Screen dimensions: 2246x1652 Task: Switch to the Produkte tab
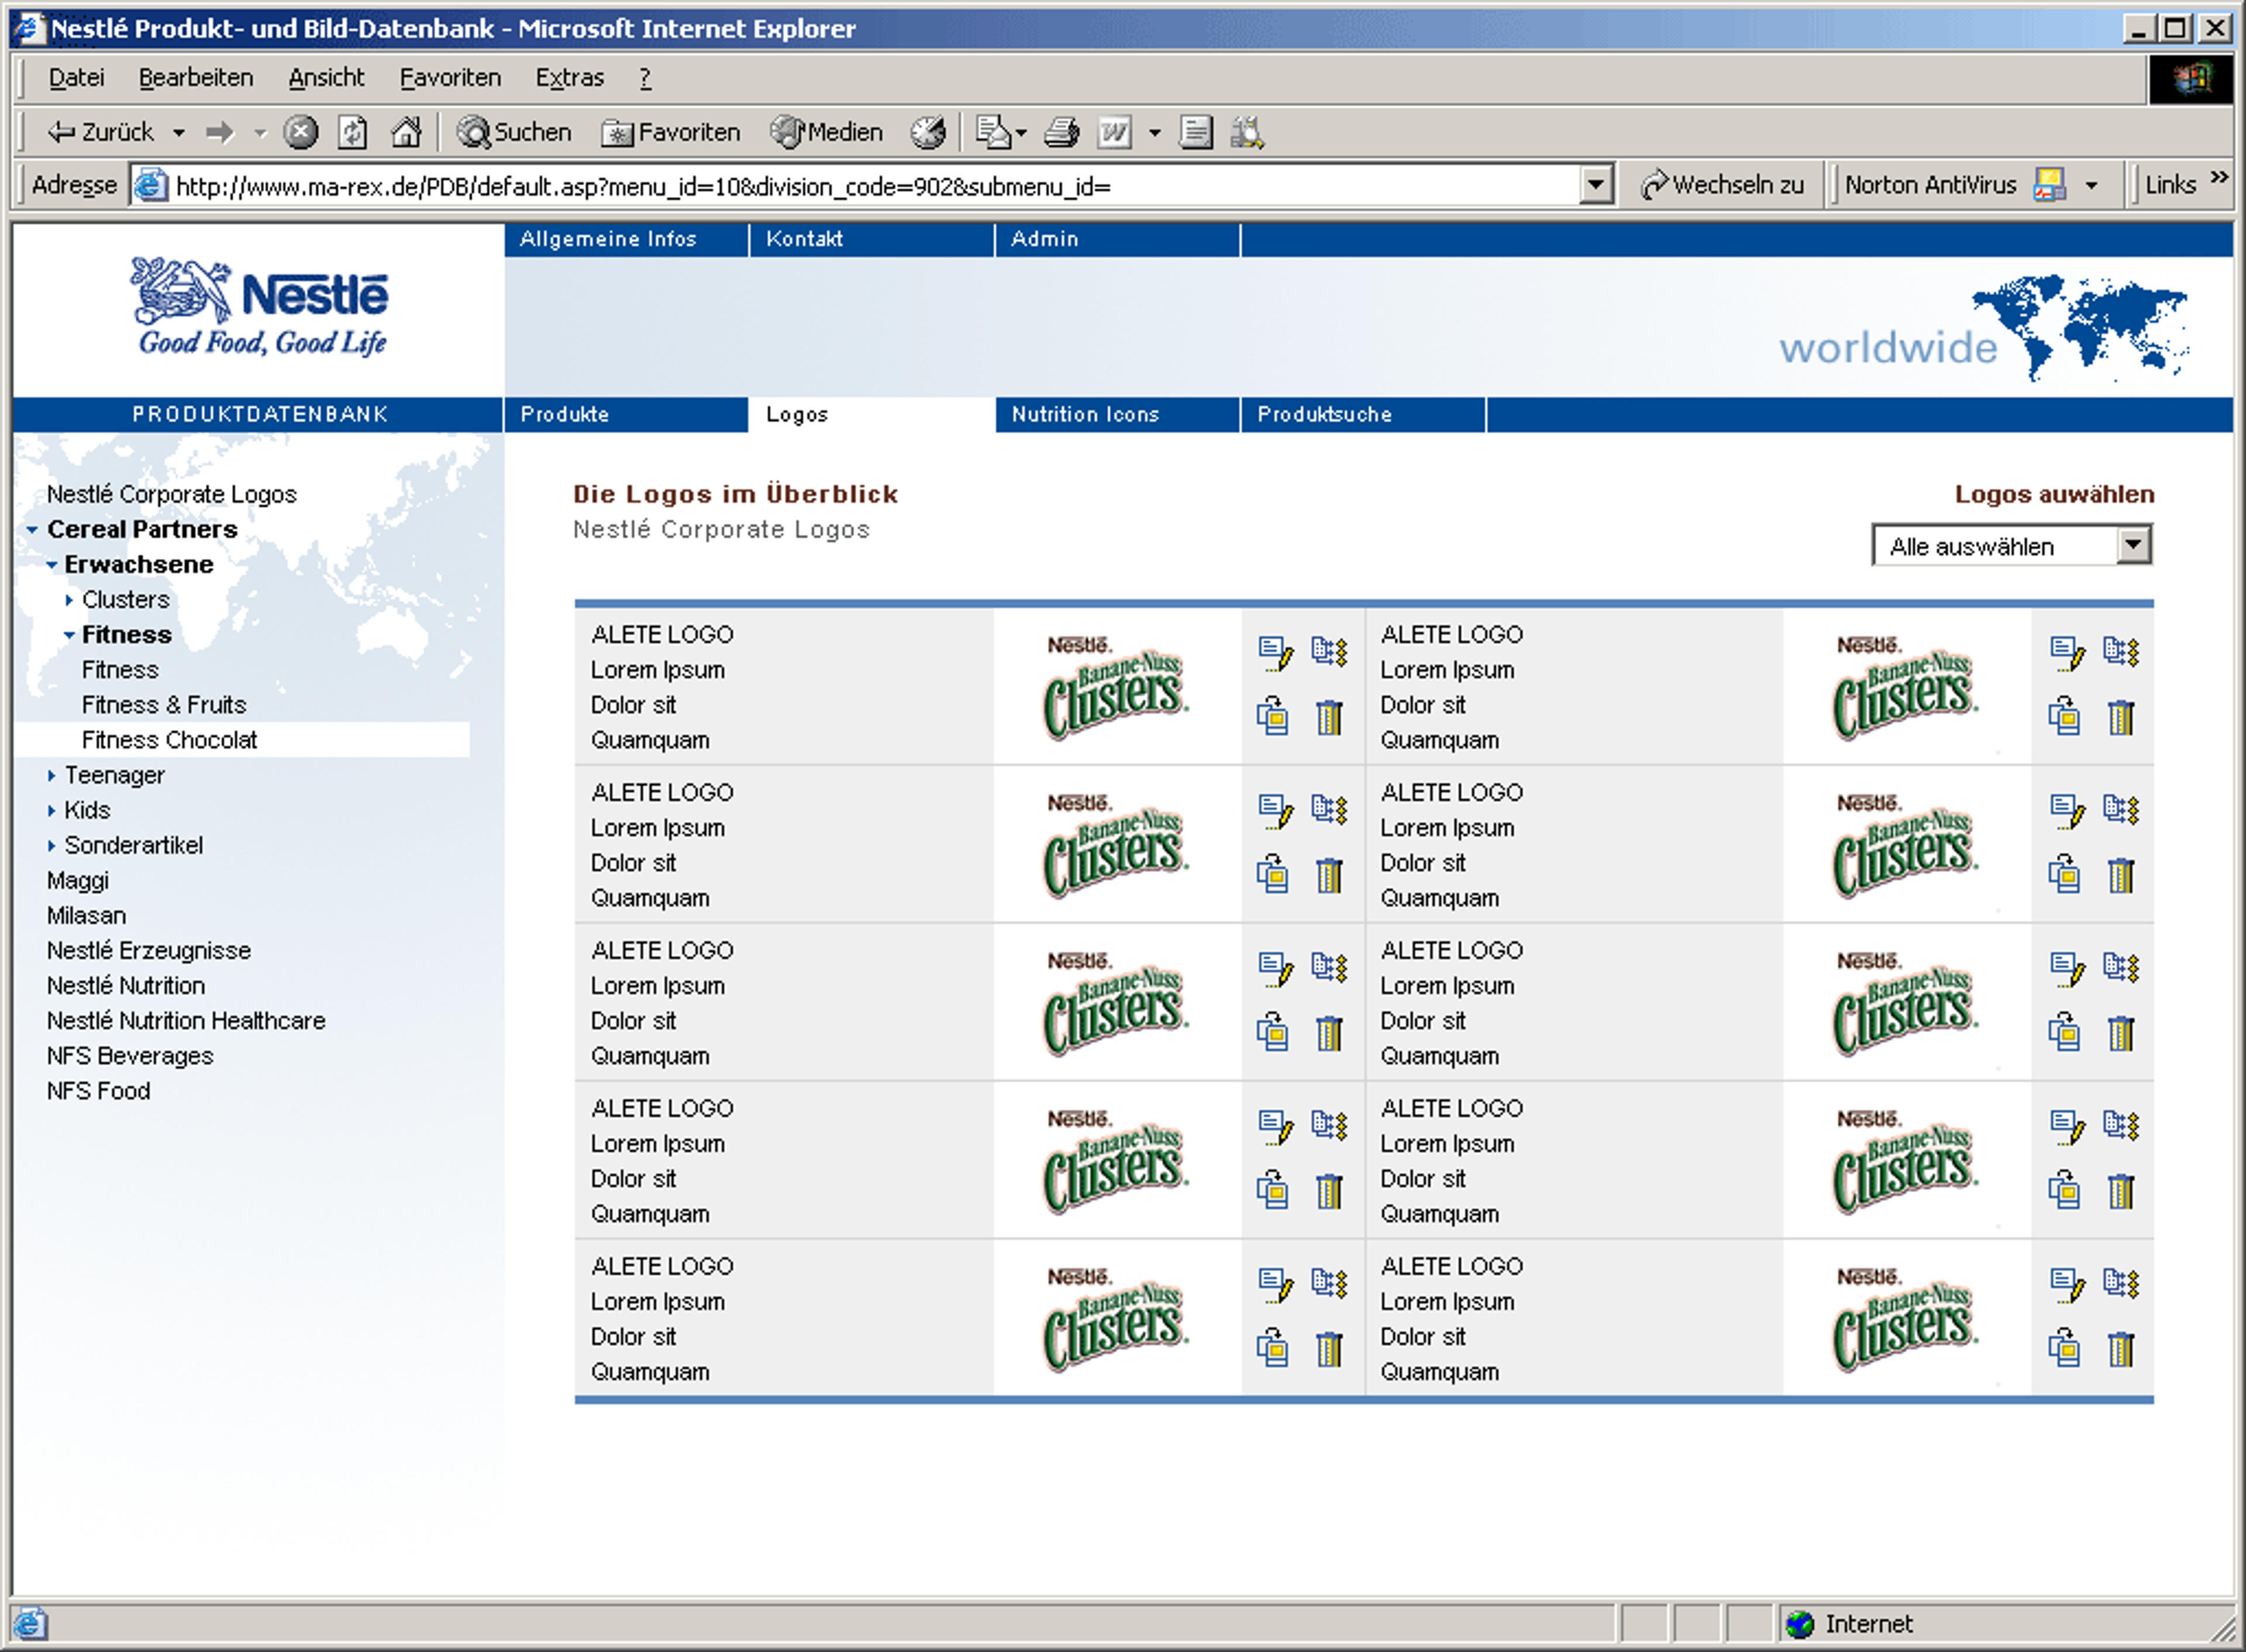(x=626, y=415)
